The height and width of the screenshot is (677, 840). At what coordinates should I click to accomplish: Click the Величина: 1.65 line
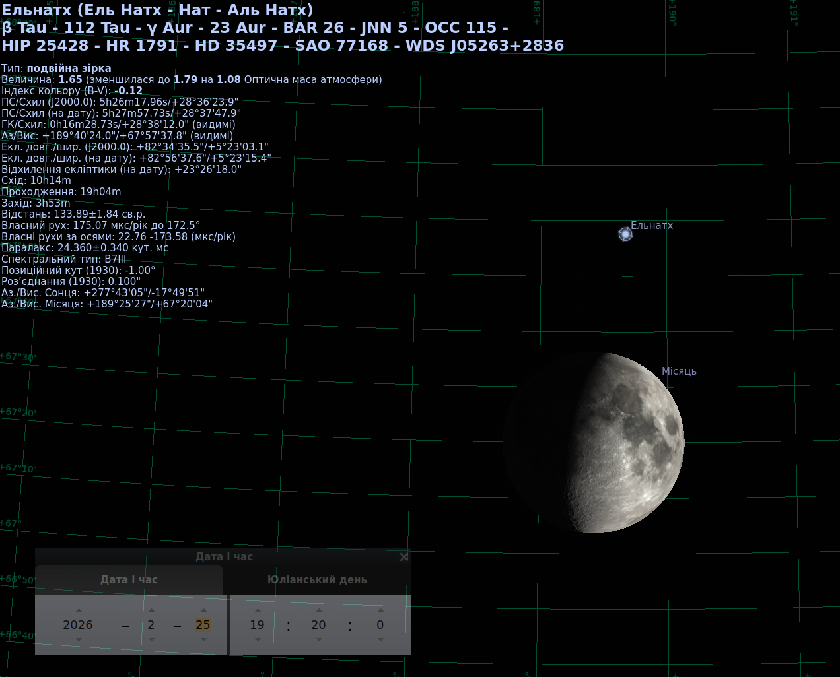point(192,80)
